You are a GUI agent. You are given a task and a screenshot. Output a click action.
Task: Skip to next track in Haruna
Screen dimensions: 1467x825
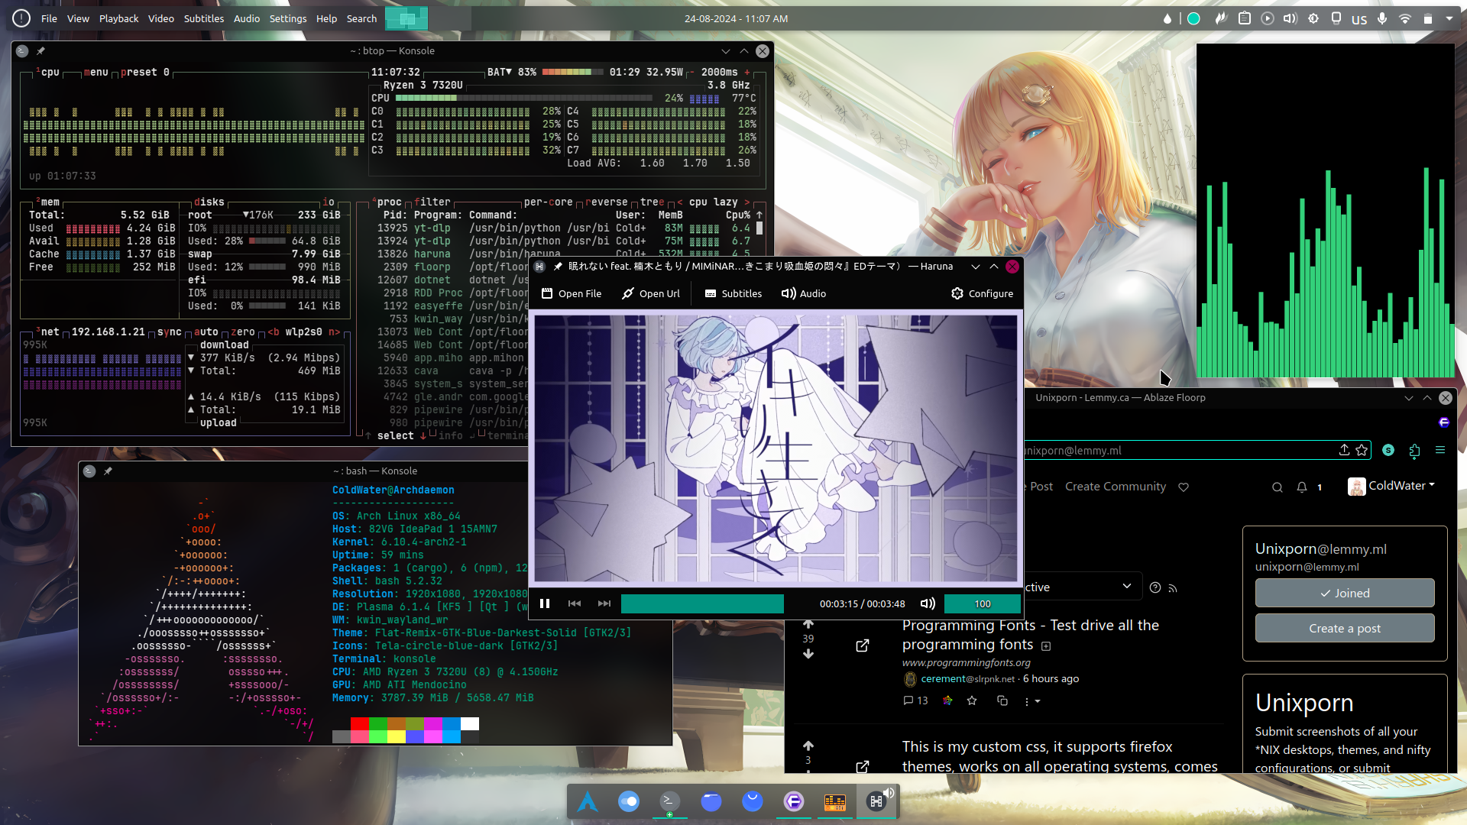[x=604, y=603]
